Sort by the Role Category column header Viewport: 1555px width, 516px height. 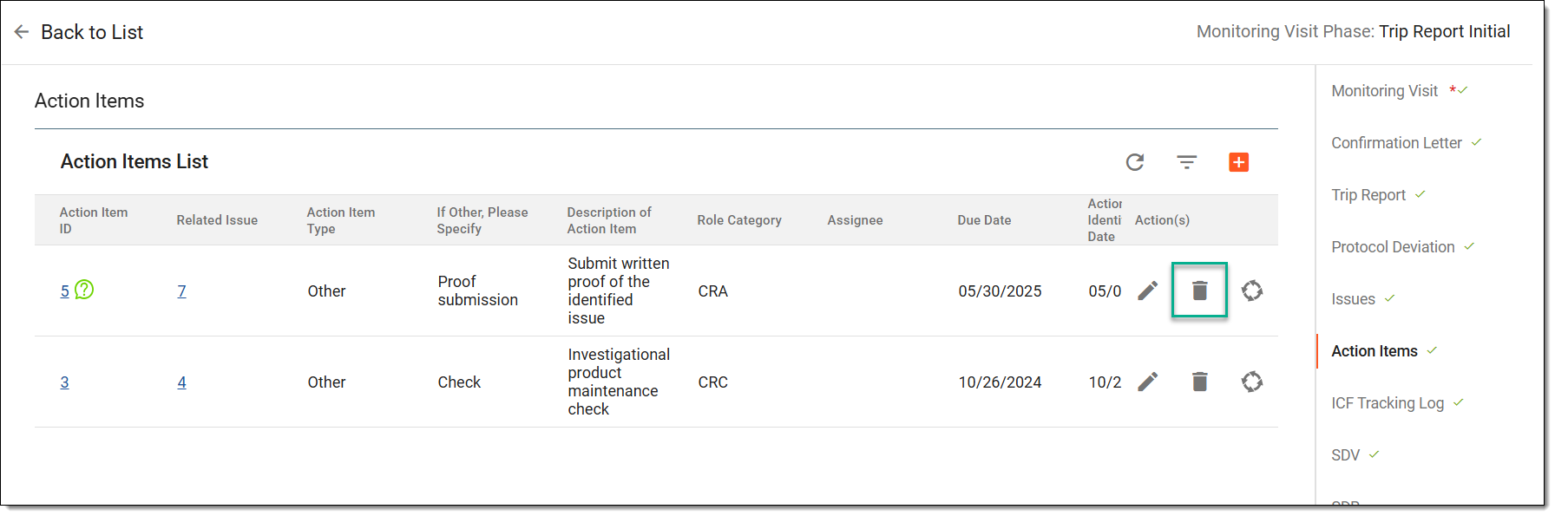click(739, 220)
